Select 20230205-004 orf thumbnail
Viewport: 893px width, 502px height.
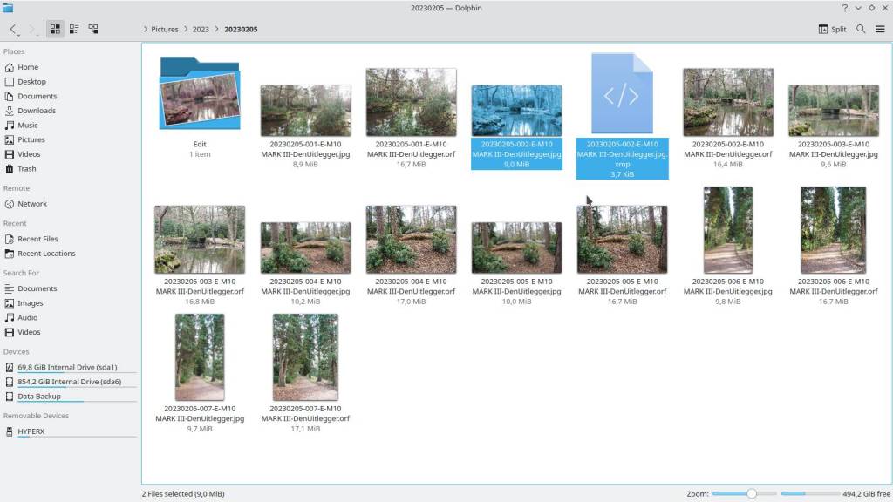coord(412,239)
